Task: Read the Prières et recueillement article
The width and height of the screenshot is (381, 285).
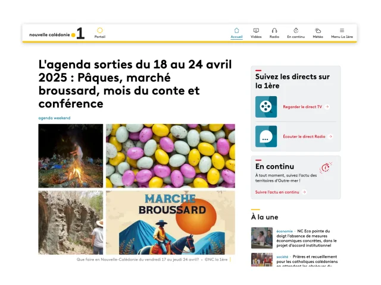Action: click(x=307, y=261)
